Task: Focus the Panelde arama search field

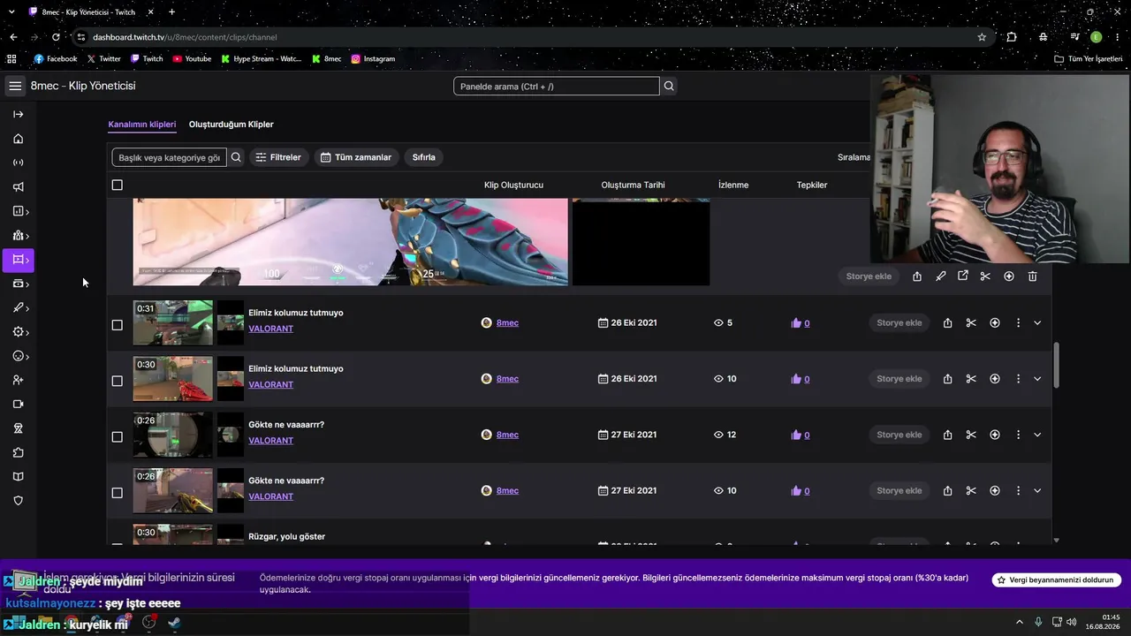Action: [557, 86]
